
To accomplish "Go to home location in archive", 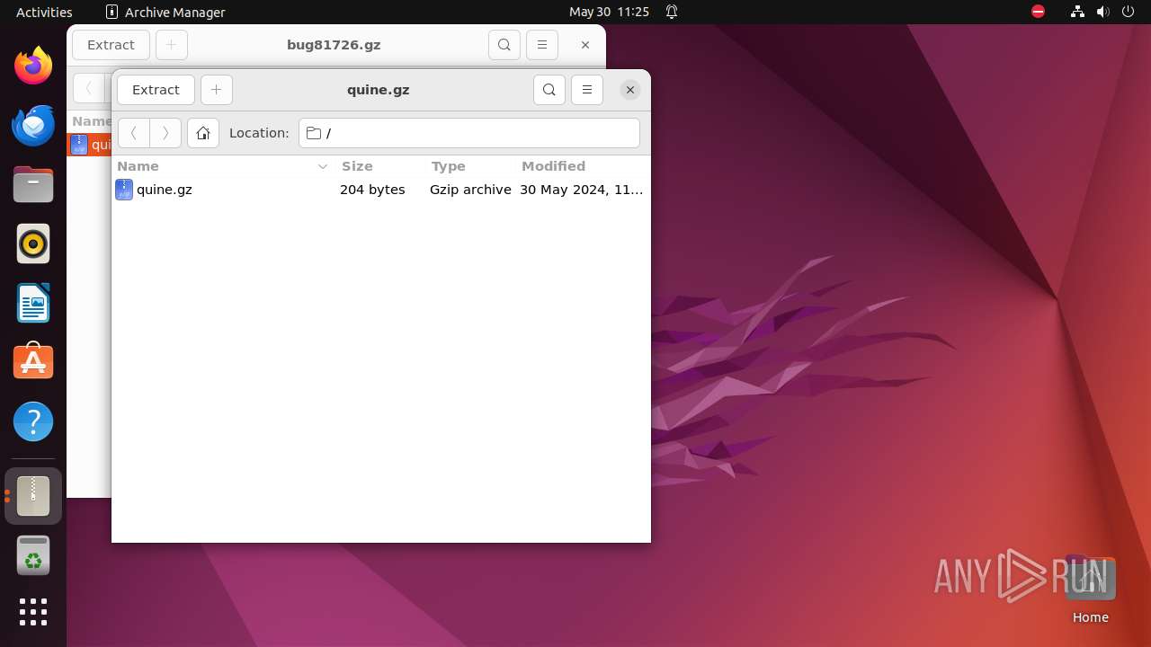I will pyautogui.click(x=203, y=133).
